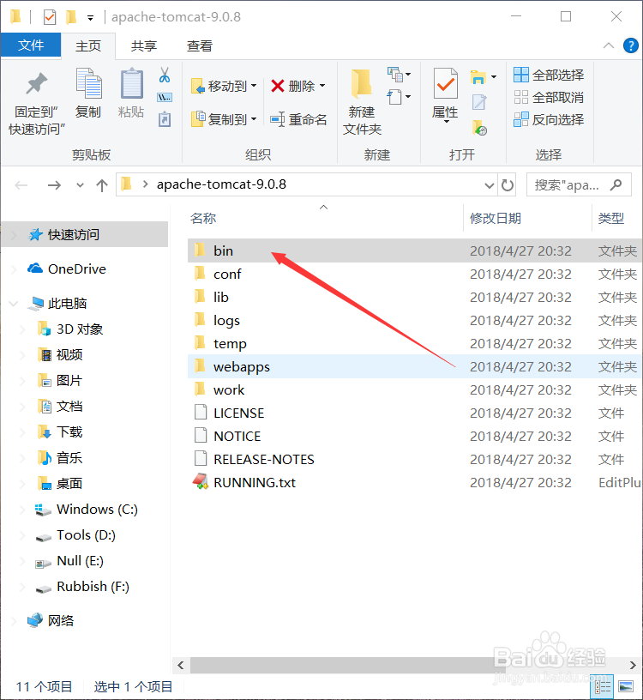Screen dimensions: 643x700
Task: Click Invert selection button
Action: click(549, 119)
